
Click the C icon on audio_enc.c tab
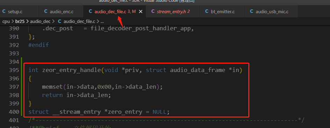[x=46, y=11]
